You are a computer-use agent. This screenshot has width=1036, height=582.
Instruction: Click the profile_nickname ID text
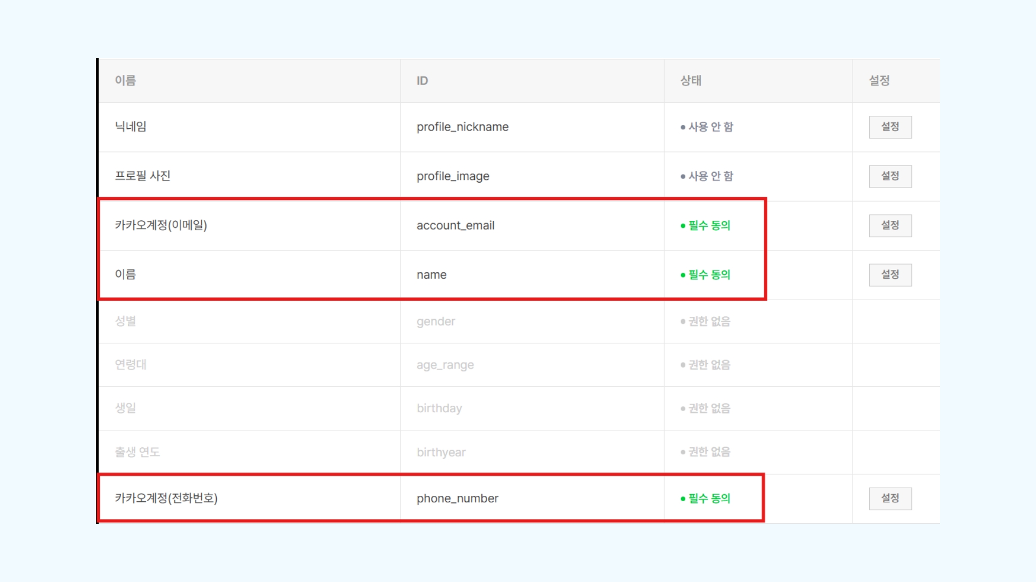[462, 127]
